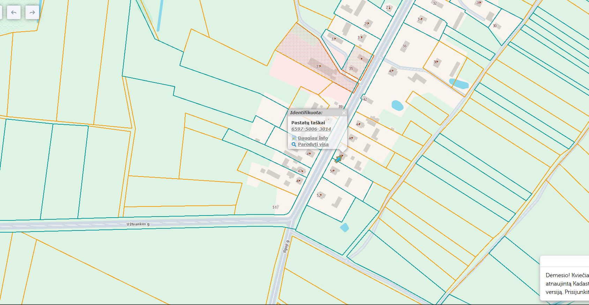Click house number 27 on the map
Viewport: 589px width, 305px height.
click(x=388, y=7)
